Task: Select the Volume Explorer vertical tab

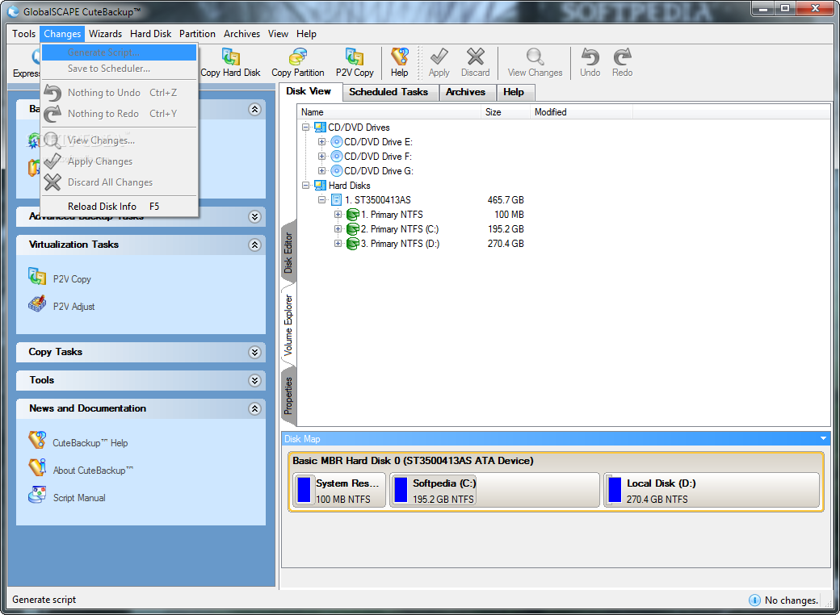Action: tap(288, 325)
